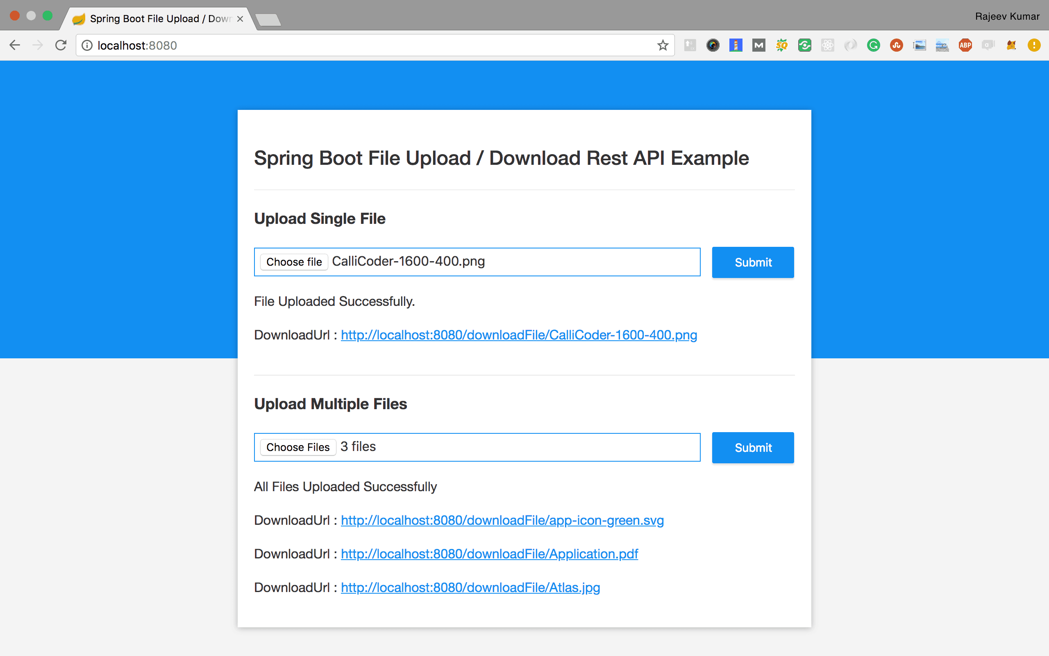Submit the multiple files upload form
The width and height of the screenshot is (1049, 656).
click(x=753, y=447)
